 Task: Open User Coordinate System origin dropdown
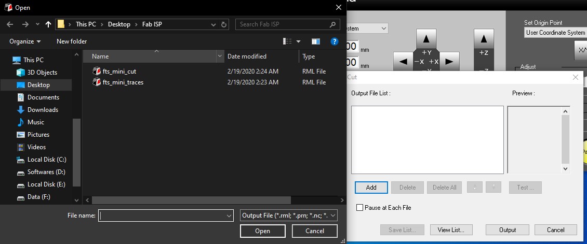(555, 33)
